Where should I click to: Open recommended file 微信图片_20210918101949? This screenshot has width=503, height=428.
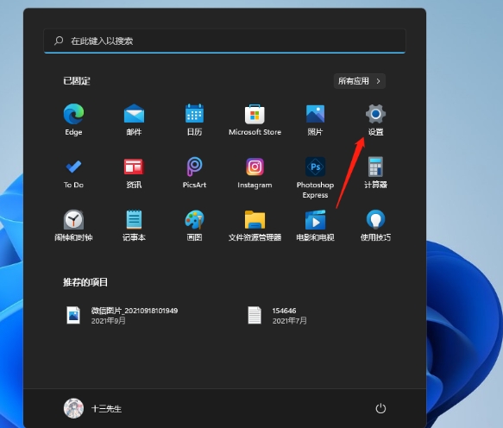click(x=122, y=315)
